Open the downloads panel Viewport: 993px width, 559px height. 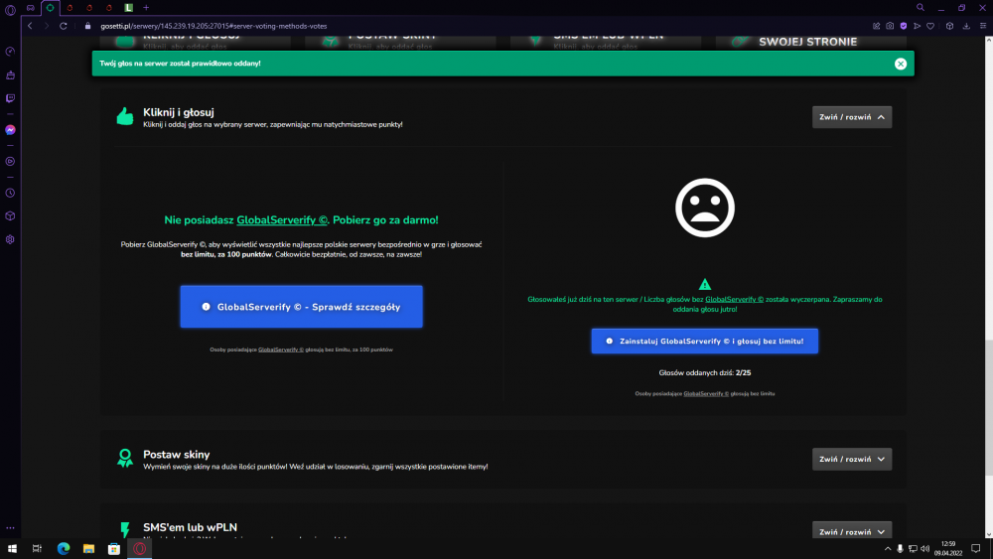(x=966, y=26)
